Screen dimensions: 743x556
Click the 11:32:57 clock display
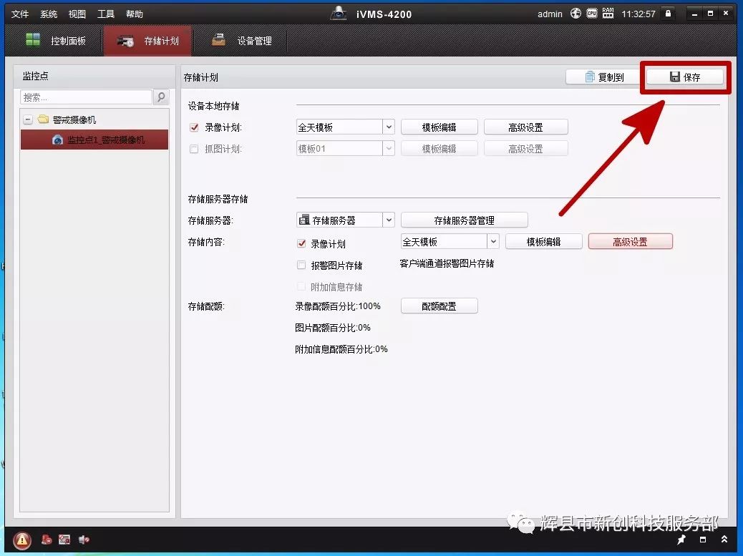click(638, 14)
